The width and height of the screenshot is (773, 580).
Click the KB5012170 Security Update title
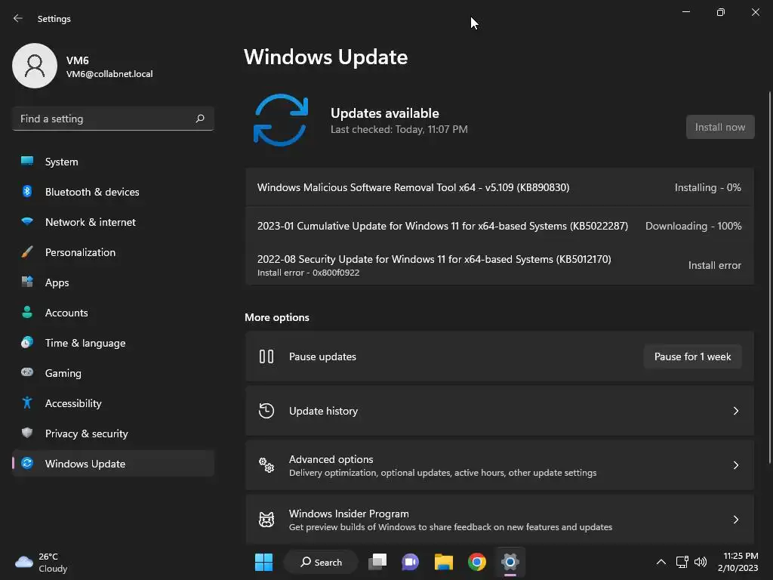click(434, 259)
